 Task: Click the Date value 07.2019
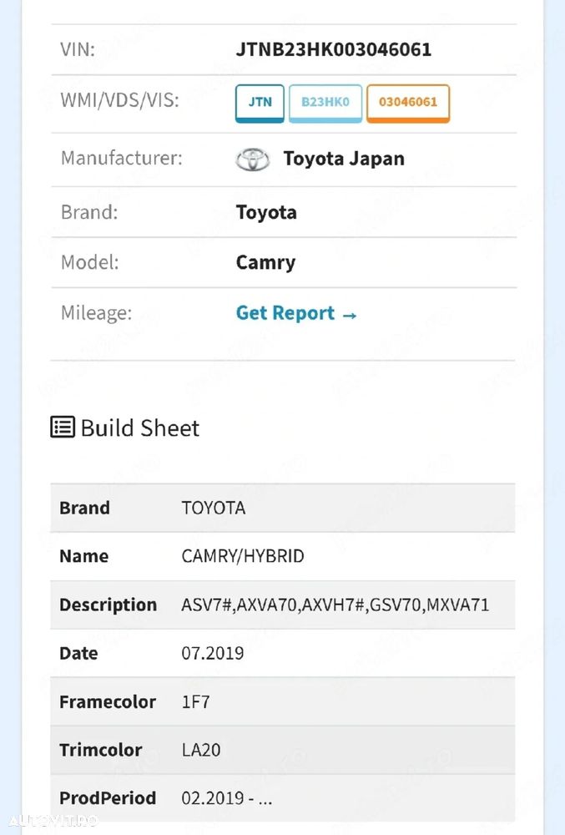click(212, 653)
